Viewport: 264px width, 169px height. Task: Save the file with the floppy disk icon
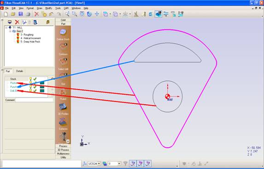(21, 14)
